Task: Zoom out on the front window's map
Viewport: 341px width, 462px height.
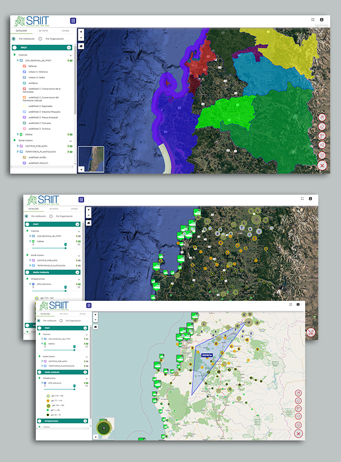Action: click(95, 320)
